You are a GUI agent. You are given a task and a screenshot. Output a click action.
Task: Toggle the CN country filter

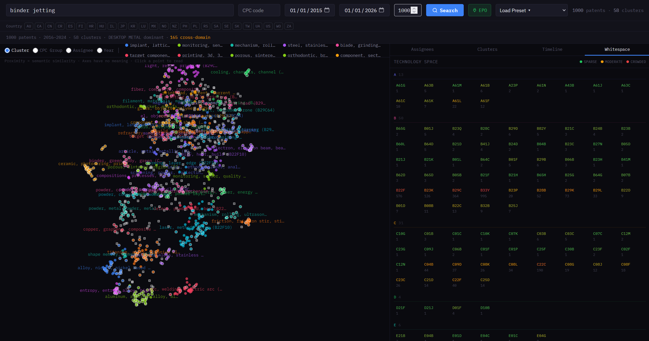coord(49,26)
